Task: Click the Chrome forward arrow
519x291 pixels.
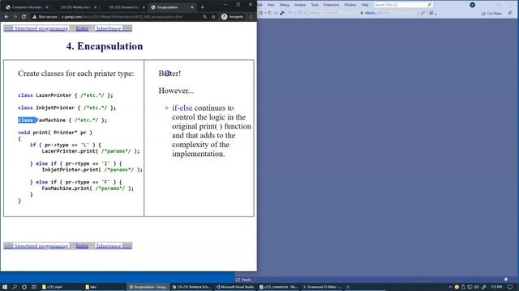Action: coord(15,16)
